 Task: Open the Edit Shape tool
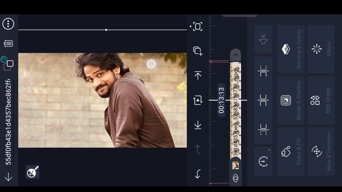tap(321, 100)
